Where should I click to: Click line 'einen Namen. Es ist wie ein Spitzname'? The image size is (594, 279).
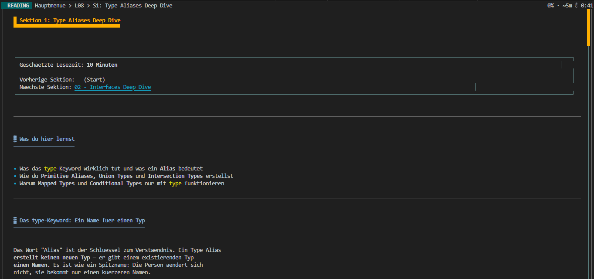pyautogui.click(x=108, y=265)
